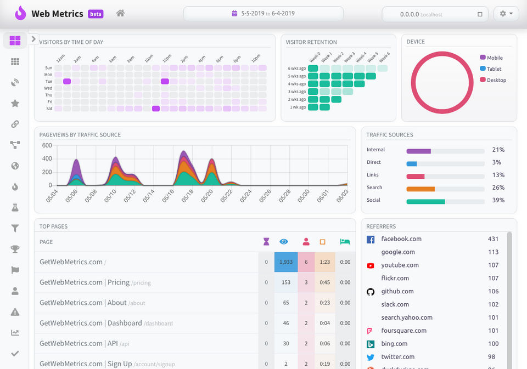Open the satellite dish realtime sidebar icon

coord(15,82)
